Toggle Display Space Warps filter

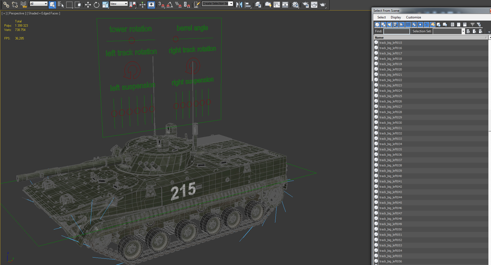[408, 25]
